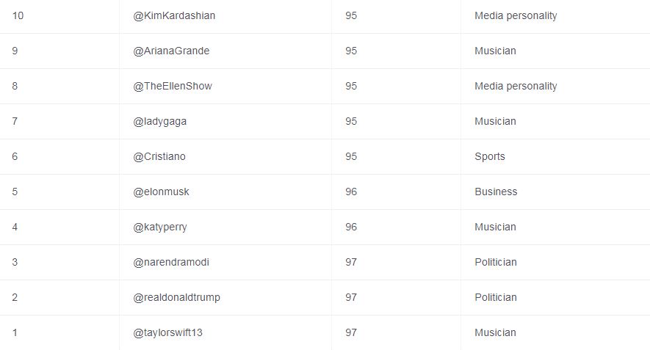Click Media personality in @KimKardashian row
The image size is (650, 350).
coord(516,15)
